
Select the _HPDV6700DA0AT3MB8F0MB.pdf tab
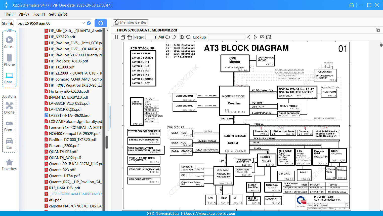[146, 30]
